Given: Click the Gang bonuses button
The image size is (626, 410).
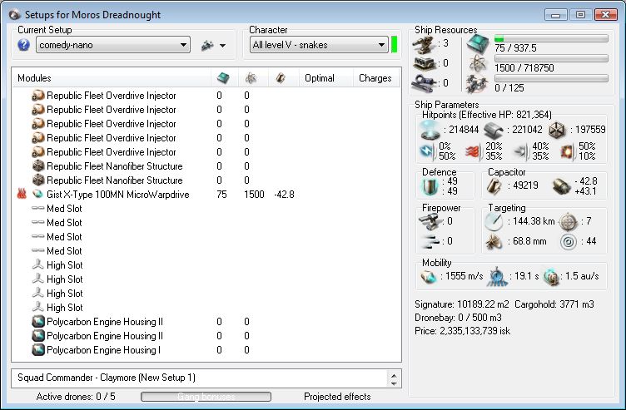Looking at the screenshot, I should point(206,397).
